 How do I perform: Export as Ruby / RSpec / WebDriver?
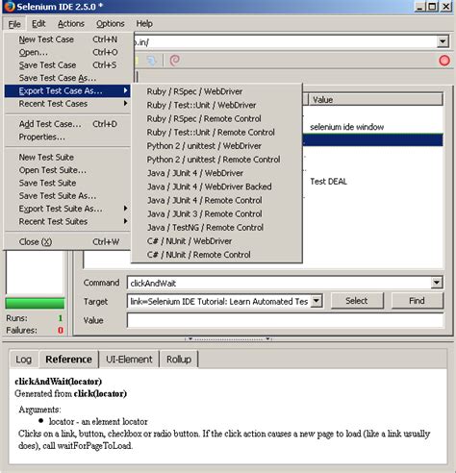click(x=216, y=91)
